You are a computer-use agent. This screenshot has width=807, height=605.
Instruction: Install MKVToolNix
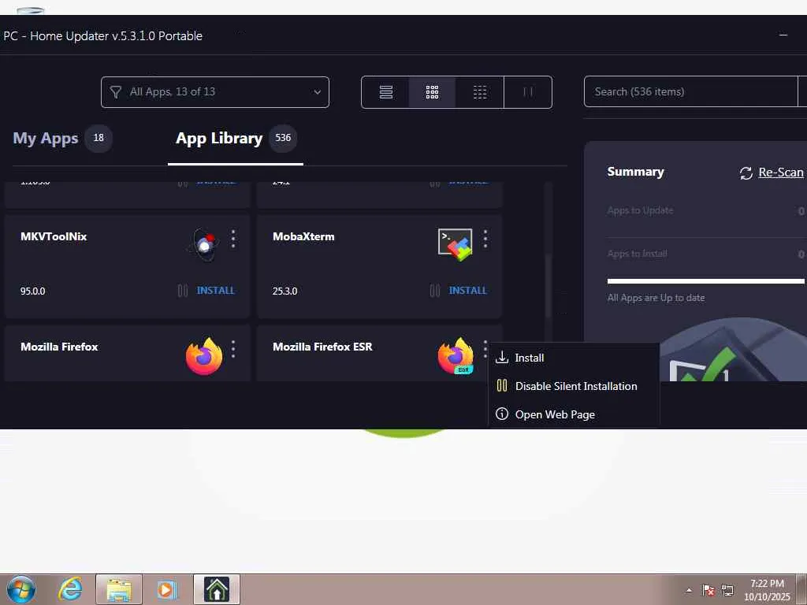tap(216, 291)
